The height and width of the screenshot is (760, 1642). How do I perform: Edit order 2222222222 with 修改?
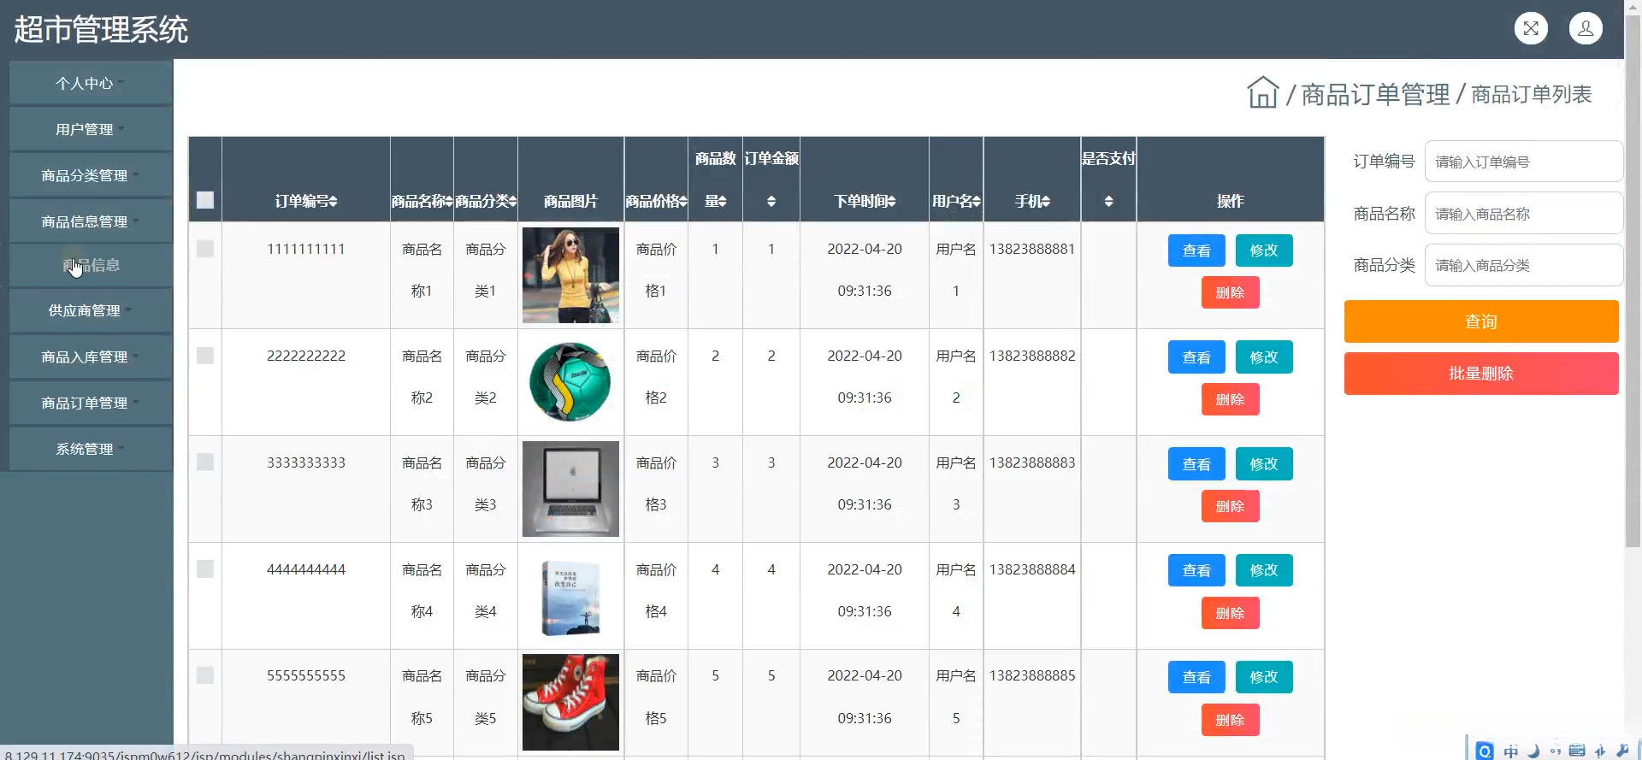coord(1264,357)
